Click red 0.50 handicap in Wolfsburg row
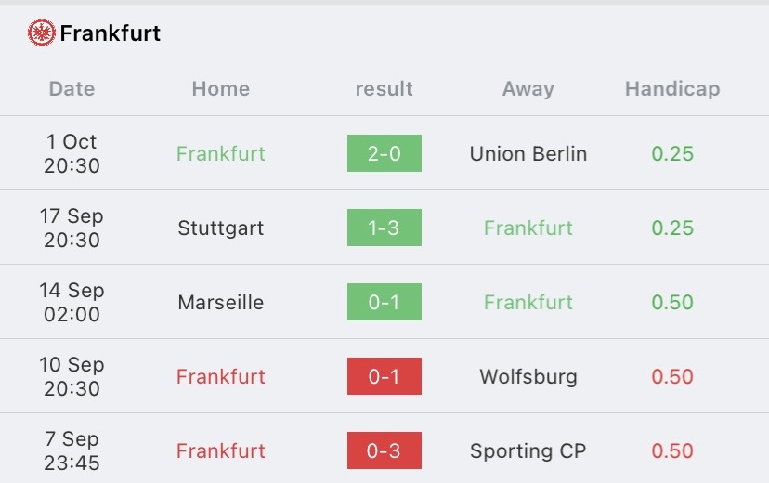 [672, 376]
